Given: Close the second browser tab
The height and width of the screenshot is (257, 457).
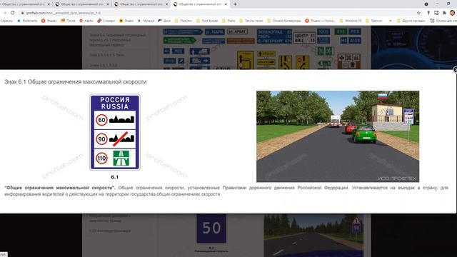Looking at the screenshot, I should [x=108, y=4].
